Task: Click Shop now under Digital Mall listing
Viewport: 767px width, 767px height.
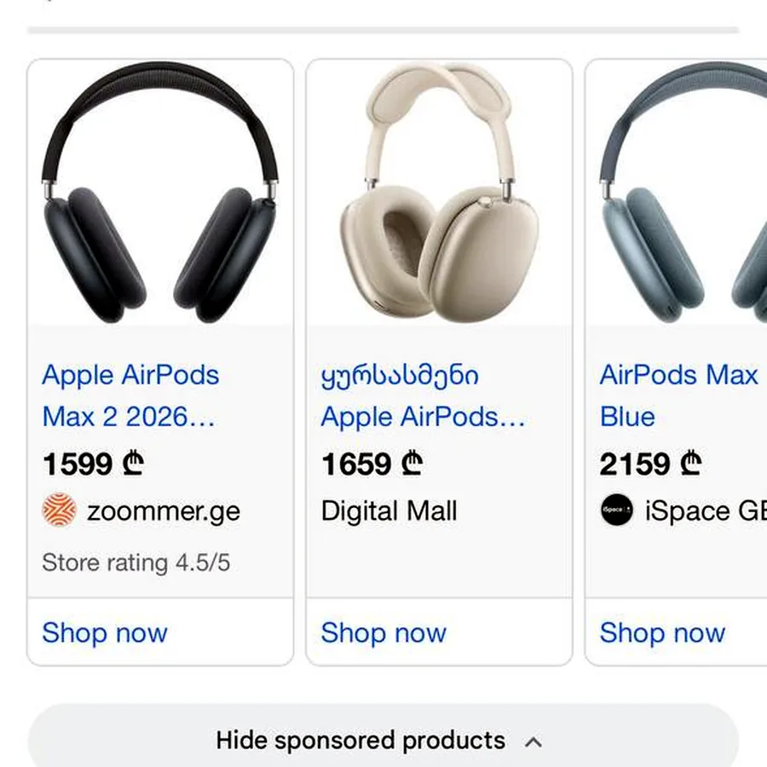Action: (383, 632)
